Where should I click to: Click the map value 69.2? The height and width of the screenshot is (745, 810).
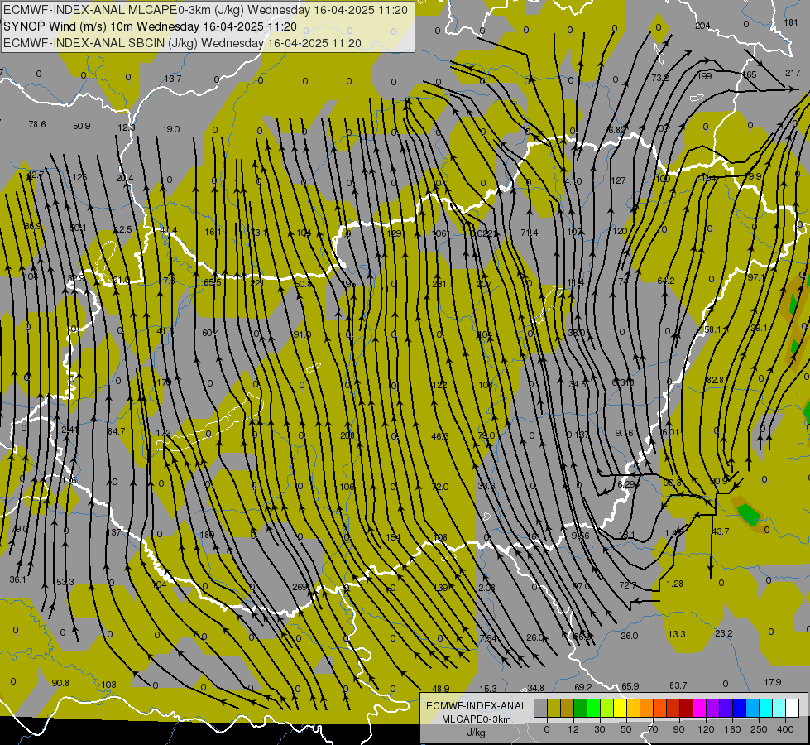click(583, 687)
